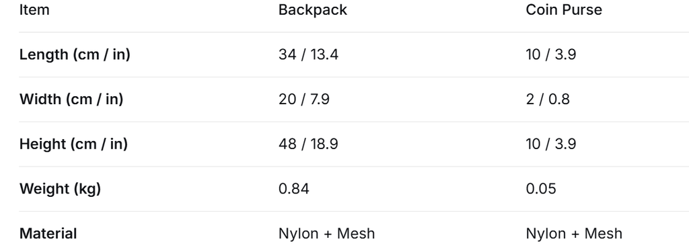Click the Length (cm / in) row label
689x252 pixels.
point(75,54)
